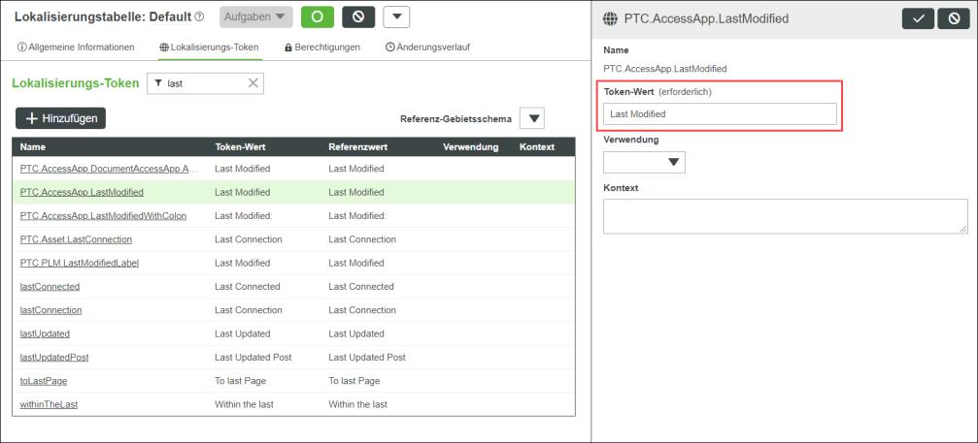Image resolution: width=978 pixels, height=443 pixels.
Task: Switch to Lokalisierungs-Token tab
Action: (210, 47)
